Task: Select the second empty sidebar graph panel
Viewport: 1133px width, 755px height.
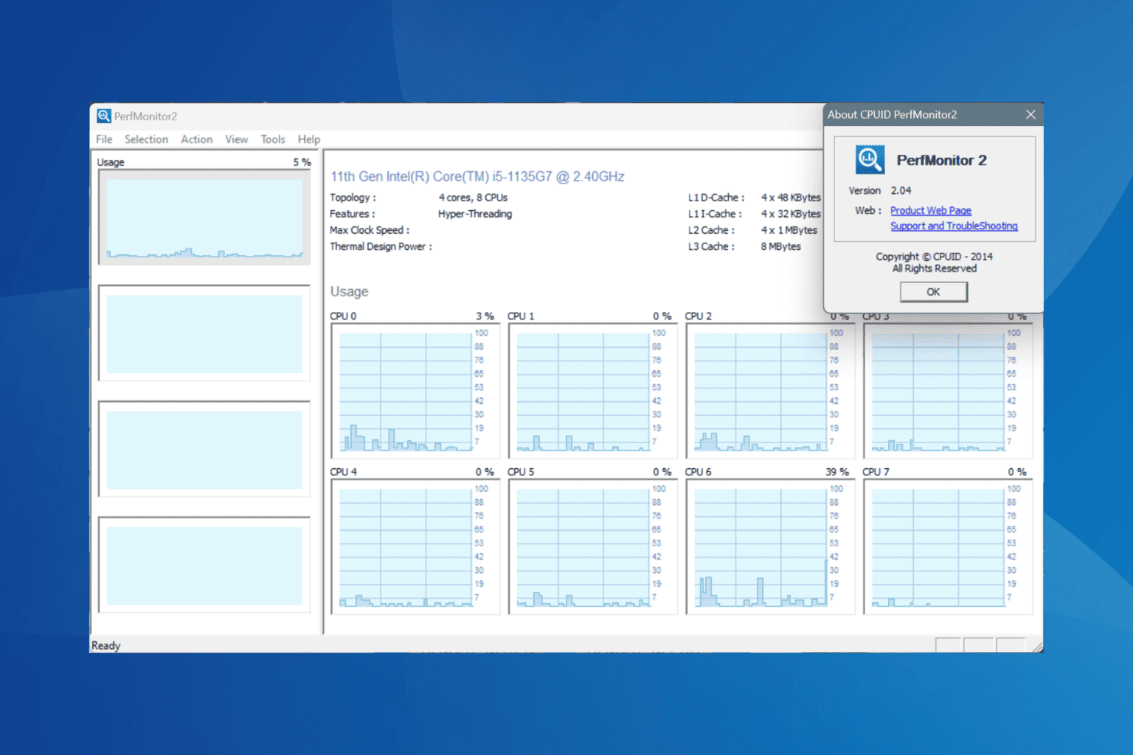Action: click(204, 333)
